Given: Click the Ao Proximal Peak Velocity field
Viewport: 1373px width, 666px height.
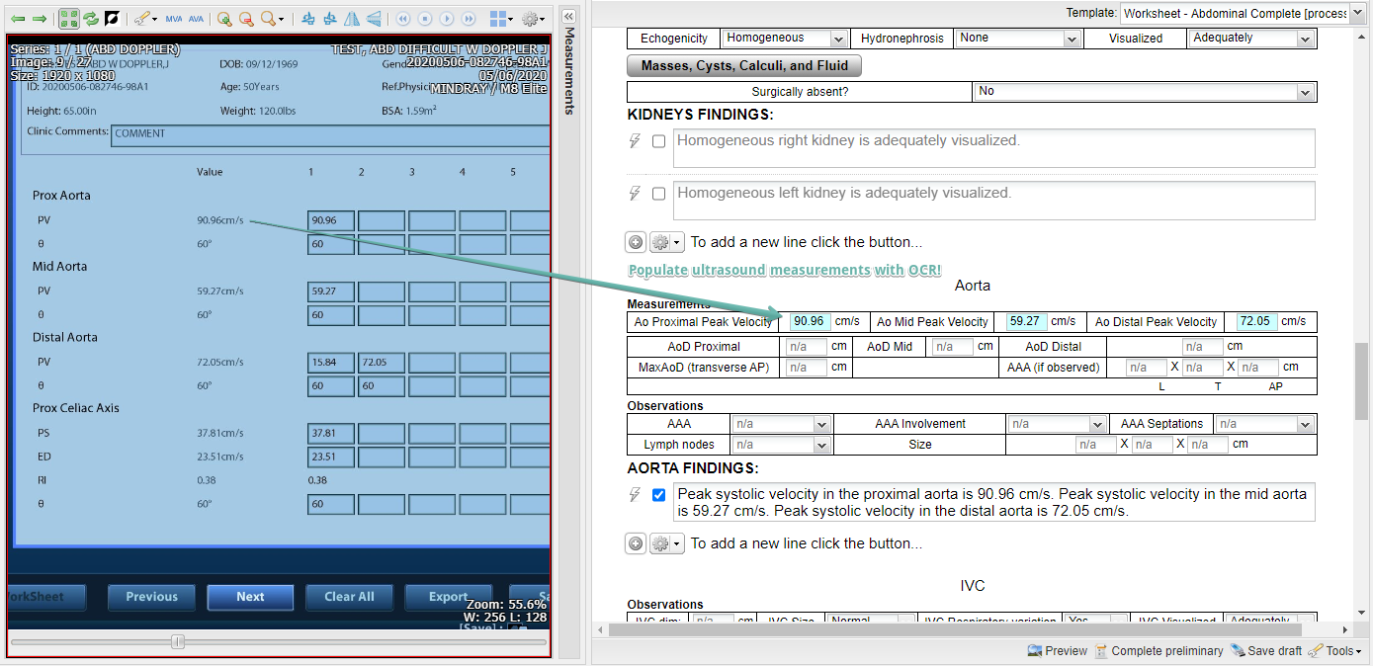Looking at the screenshot, I should coord(809,322).
